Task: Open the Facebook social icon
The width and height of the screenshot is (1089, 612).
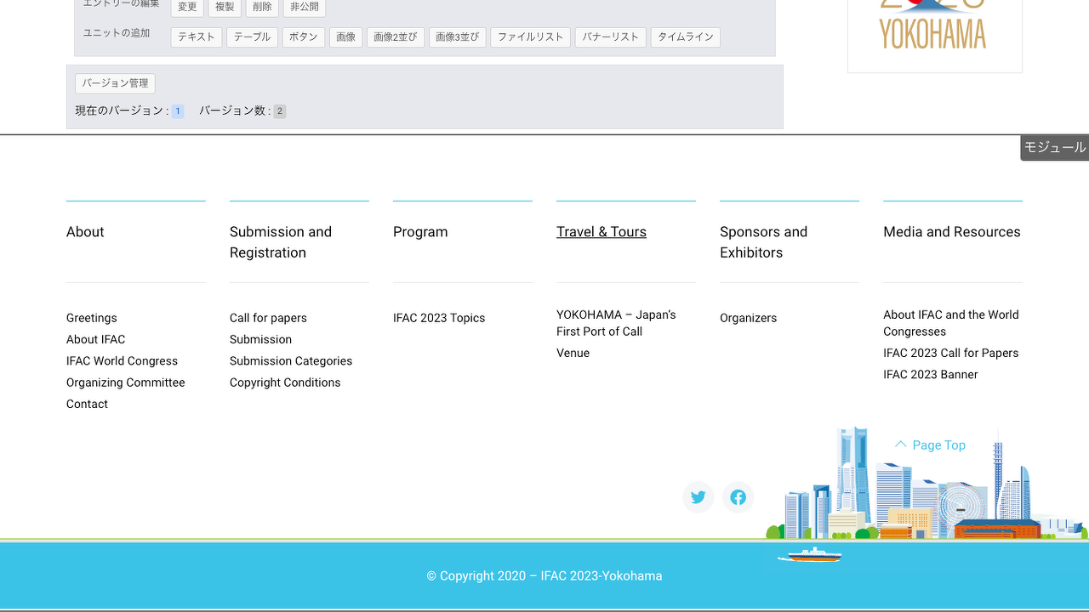Action: coord(738,497)
